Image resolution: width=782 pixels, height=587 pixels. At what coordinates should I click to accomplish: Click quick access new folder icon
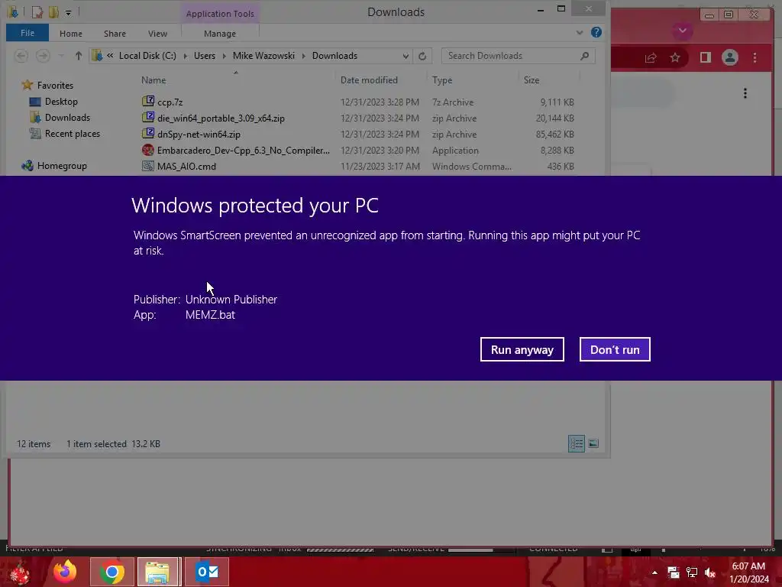click(x=53, y=12)
